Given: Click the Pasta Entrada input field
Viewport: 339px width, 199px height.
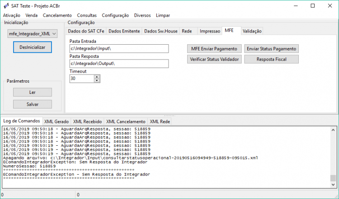Looking at the screenshot, I should (119, 49).
